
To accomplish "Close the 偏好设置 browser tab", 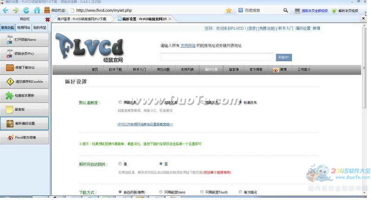I will (x=170, y=19).
